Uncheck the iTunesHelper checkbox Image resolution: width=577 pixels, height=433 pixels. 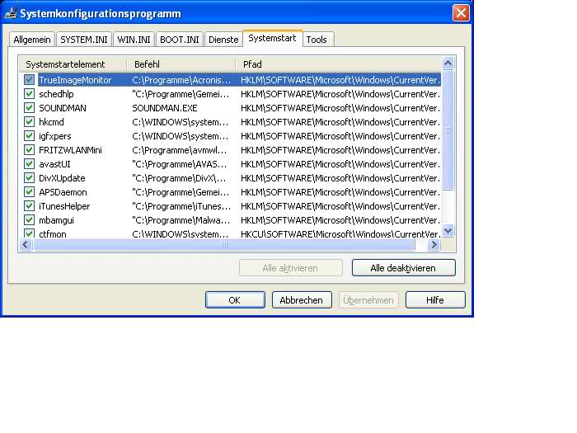29,206
